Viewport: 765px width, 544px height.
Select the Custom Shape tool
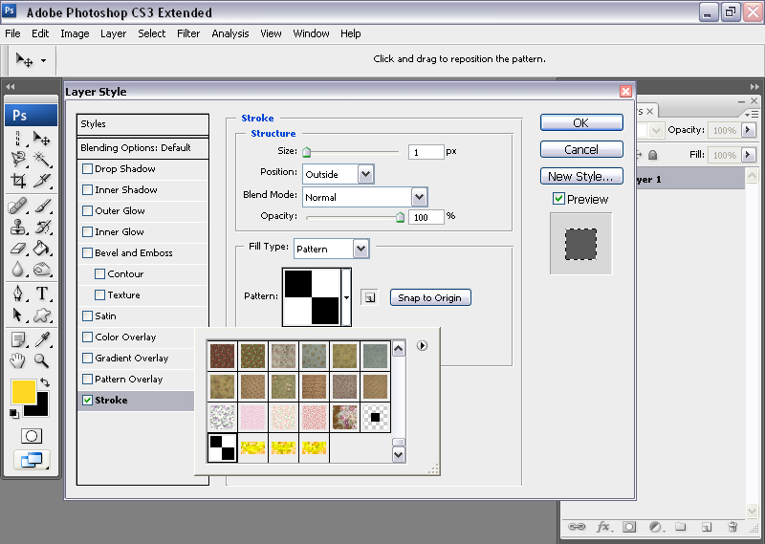[42, 316]
